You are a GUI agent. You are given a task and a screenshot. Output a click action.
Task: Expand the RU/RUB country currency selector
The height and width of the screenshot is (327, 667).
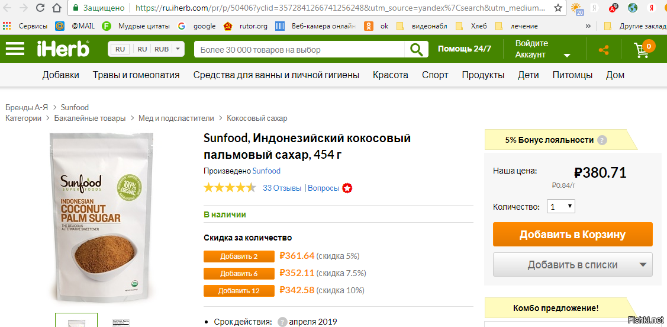pyautogui.click(x=146, y=49)
